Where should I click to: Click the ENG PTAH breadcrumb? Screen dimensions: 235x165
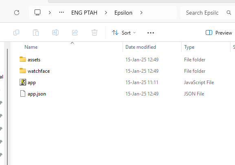[x=84, y=13]
